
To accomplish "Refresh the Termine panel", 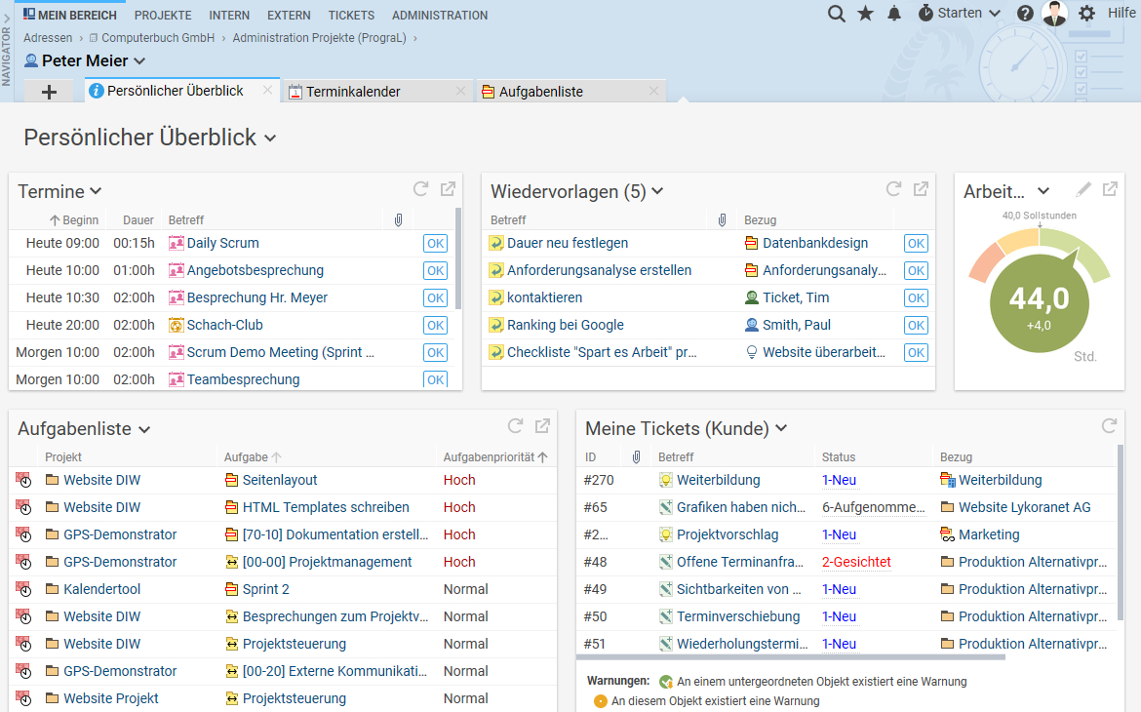I will 420,189.
